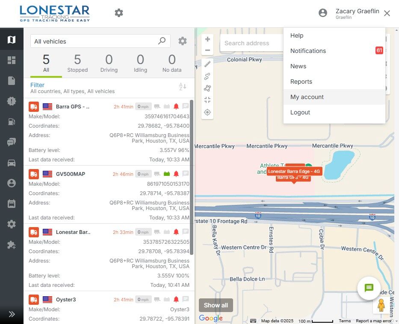Screen dimensions: 399x324
Task: Click the vehicle list scrollbar
Action: click(192, 177)
